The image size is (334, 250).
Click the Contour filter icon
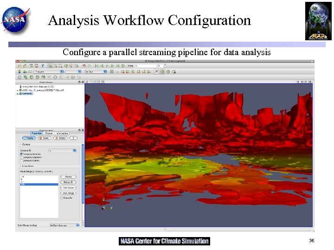click(26, 77)
